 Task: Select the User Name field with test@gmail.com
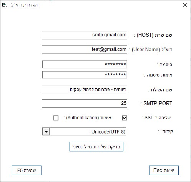pyautogui.click(x=85, y=50)
